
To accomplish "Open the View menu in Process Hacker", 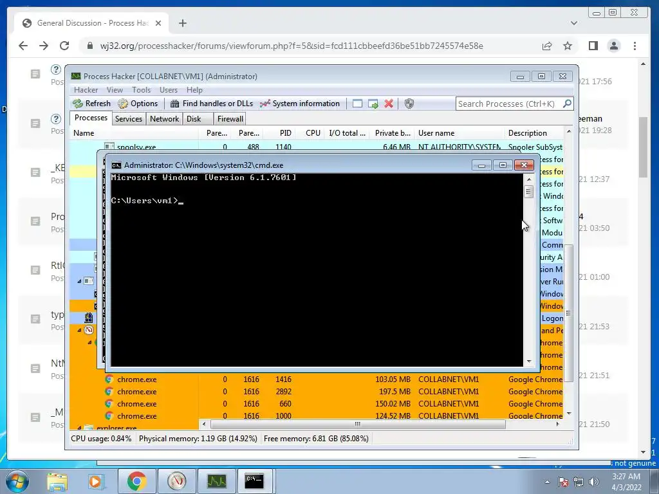I will [x=115, y=90].
